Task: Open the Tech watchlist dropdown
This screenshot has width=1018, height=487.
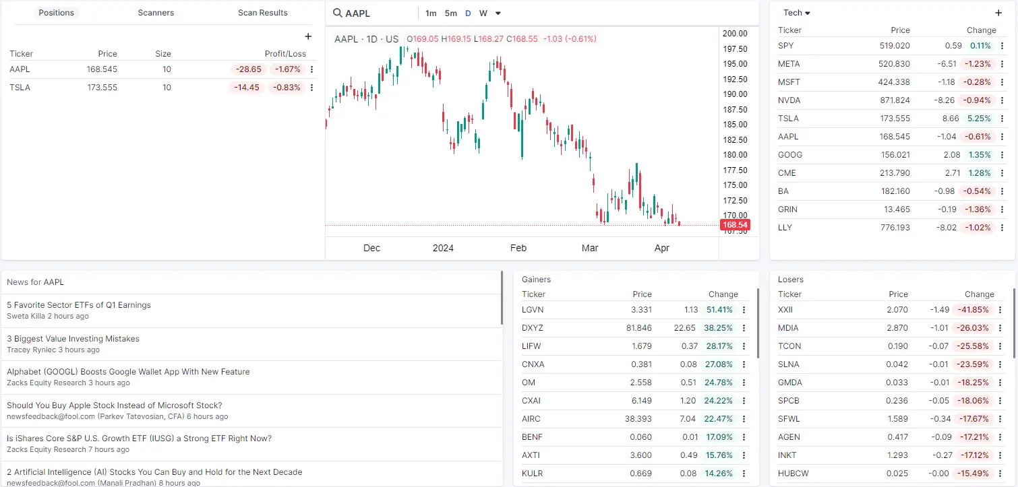Action: [796, 12]
